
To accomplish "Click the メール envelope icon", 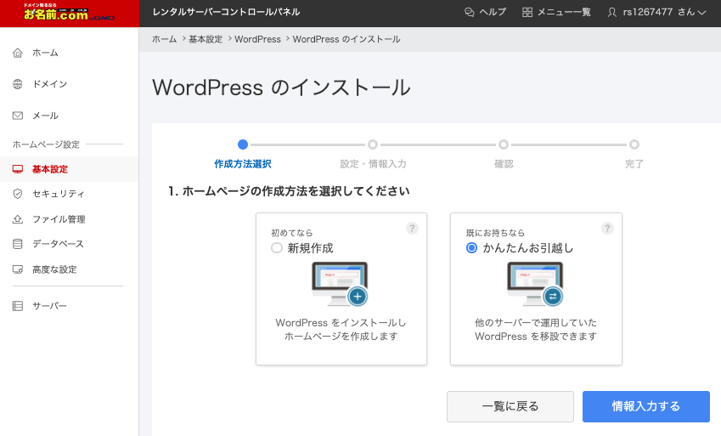I will click(18, 116).
